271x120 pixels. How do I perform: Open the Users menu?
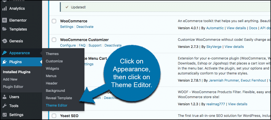tap(14, 97)
